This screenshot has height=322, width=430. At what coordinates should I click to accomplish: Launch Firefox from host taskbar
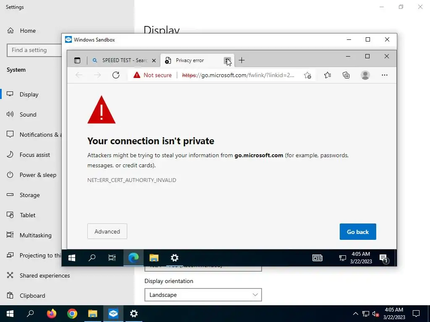pyautogui.click(x=52, y=314)
